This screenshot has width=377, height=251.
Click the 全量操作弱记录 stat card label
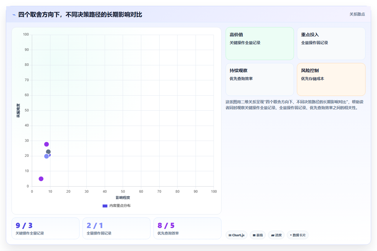click(x=99, y=233)
